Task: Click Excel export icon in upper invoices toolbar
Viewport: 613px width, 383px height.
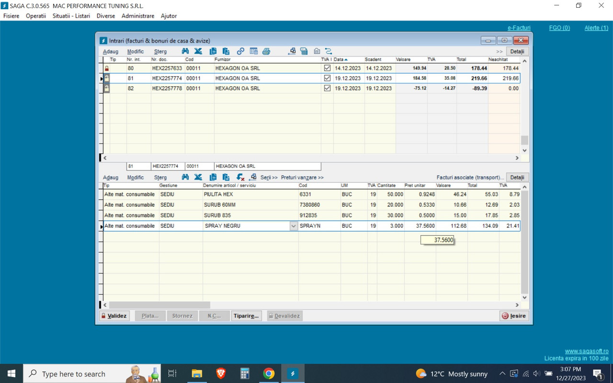Action: pyautogui.click(x=198, y=51)
